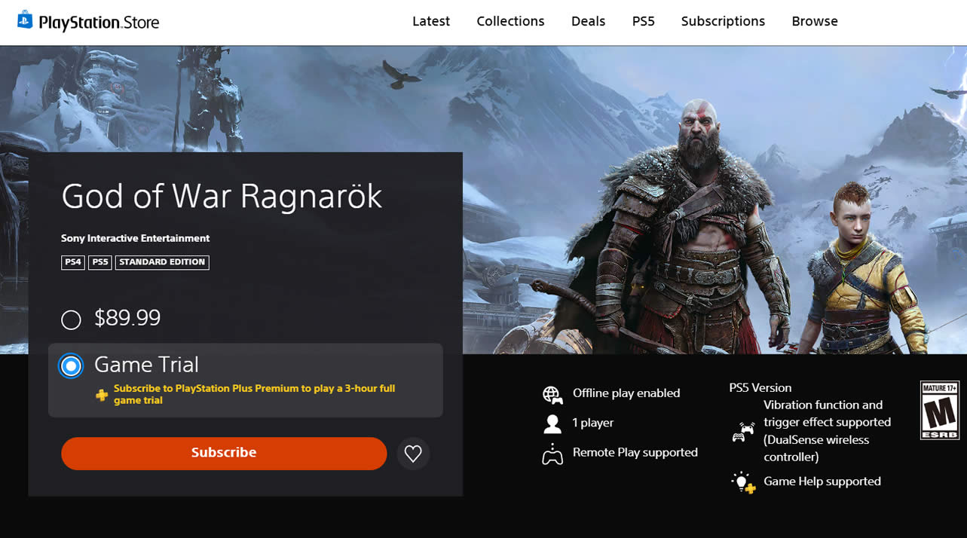
Task: Click the Sony Interactive Entertainment publisher link
Action: tap(136, 238)
